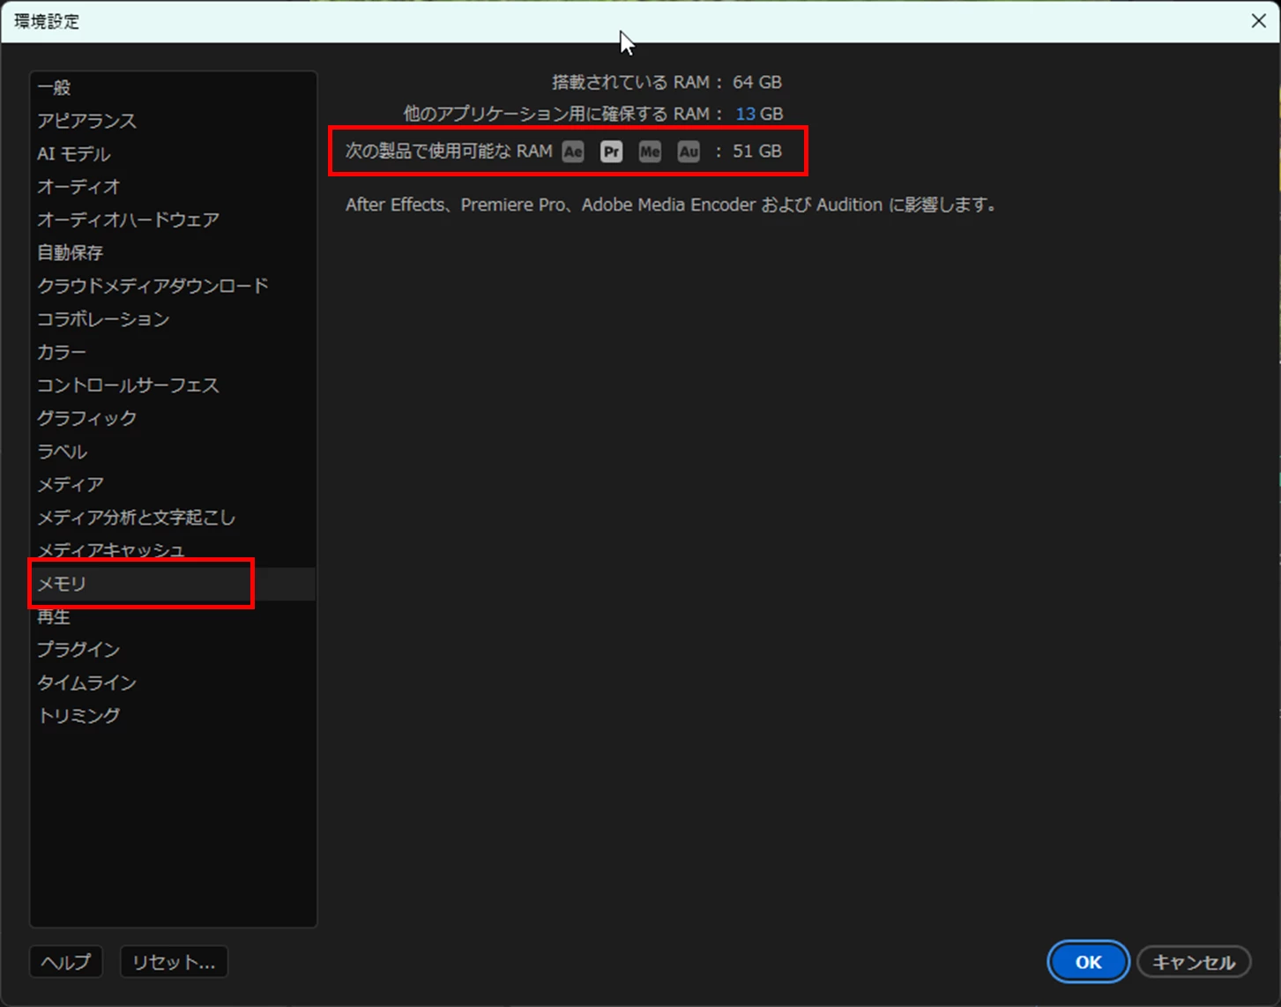Click the リセット... button

click(174, 962)
